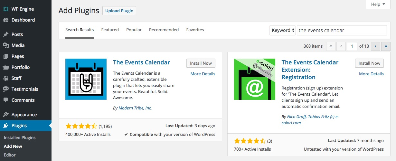Open More Details for Registration extension

tap(371, 74)
